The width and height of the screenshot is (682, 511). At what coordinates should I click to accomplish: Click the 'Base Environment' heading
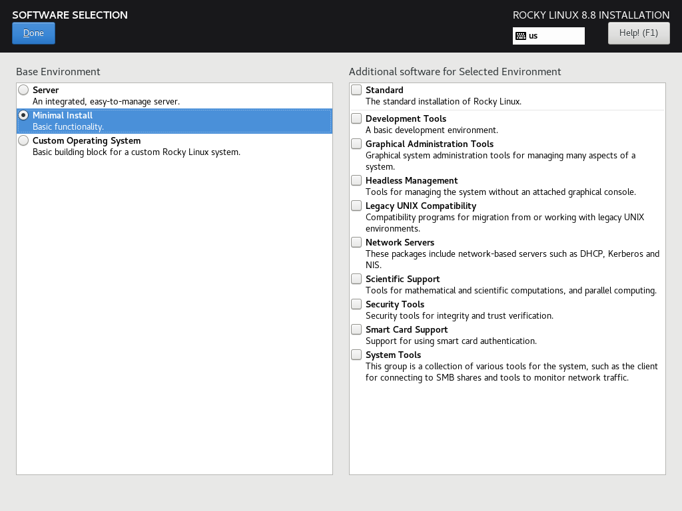[59, 72]
